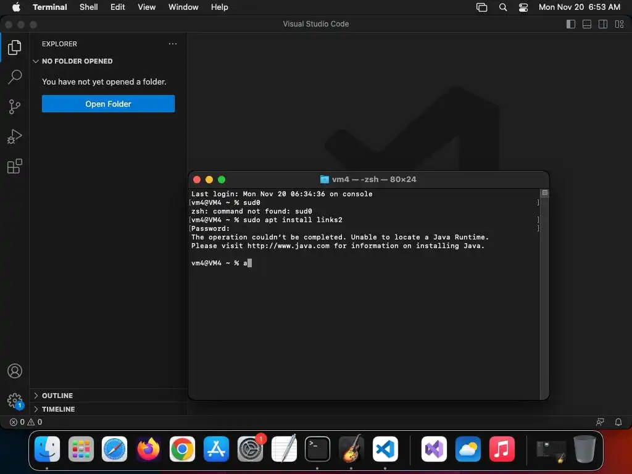The height and width of the screenshot is (474, 632).
Task: Click the Terminal scrollback marker icon
Action: coord(544,193)
